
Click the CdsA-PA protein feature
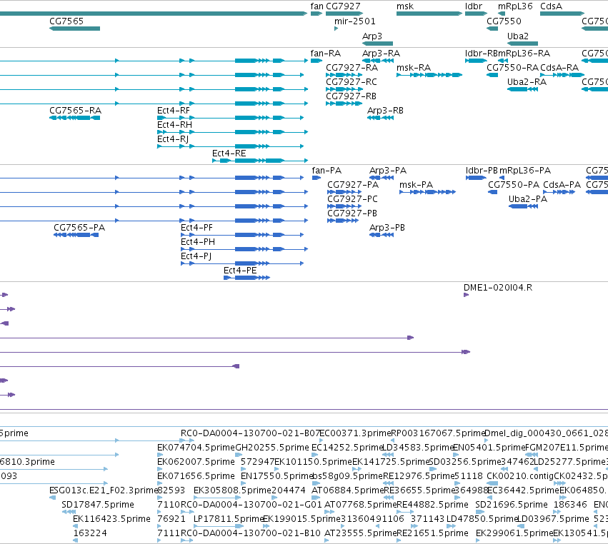pyautogui.click(x=559, y=192)
